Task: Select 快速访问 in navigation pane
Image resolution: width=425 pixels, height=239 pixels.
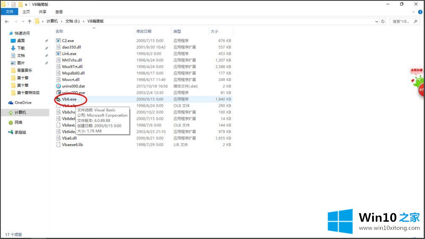Action: pyautogui.click(x=22, y=33)
